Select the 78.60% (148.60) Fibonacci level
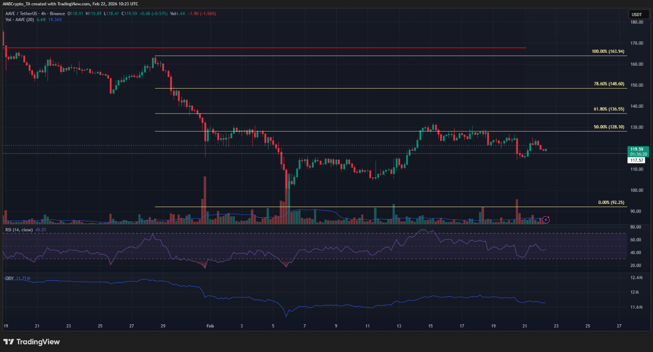This screenshot has height=352, width=653. coord(610,84)
